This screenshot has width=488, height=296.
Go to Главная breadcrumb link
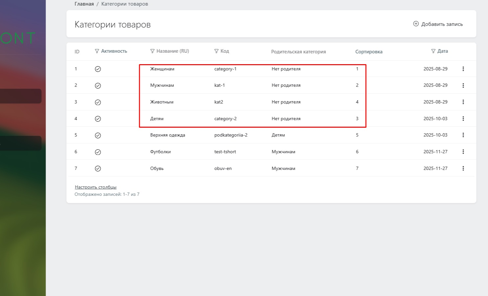click(84, 4)
